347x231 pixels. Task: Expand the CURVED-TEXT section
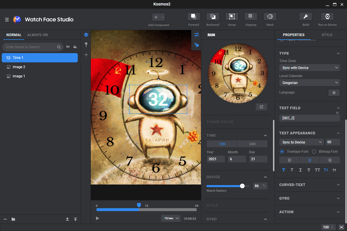coord(338,185)
